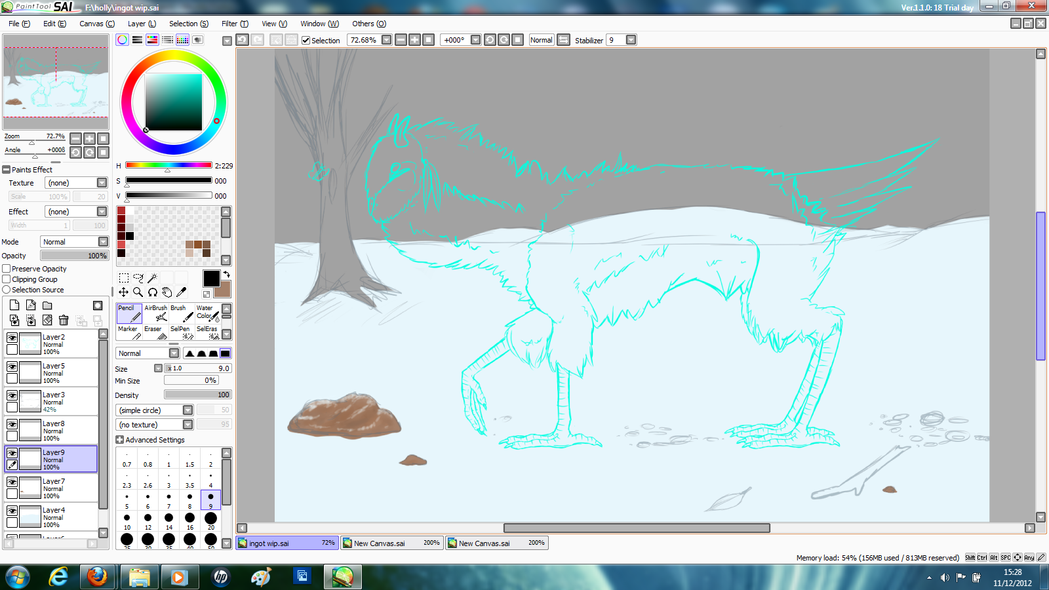Pick the Eyedropper color picker tool
The width and height of the screenshot is (1049, 590).
[x=182, y=292]
